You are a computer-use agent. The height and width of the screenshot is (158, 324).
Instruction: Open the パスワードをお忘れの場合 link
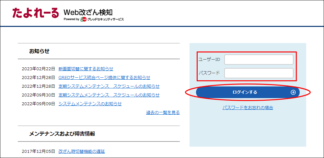(248, 107)
